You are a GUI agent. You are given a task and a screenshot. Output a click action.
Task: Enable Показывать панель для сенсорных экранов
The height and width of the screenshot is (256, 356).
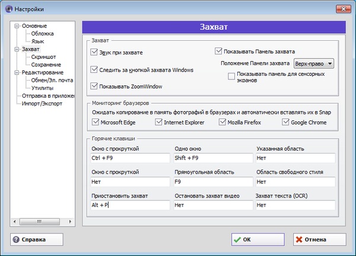(x=231, y=76)
